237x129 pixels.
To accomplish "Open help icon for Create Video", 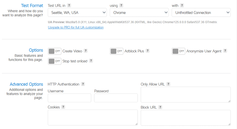I will (x=85, y=51).
